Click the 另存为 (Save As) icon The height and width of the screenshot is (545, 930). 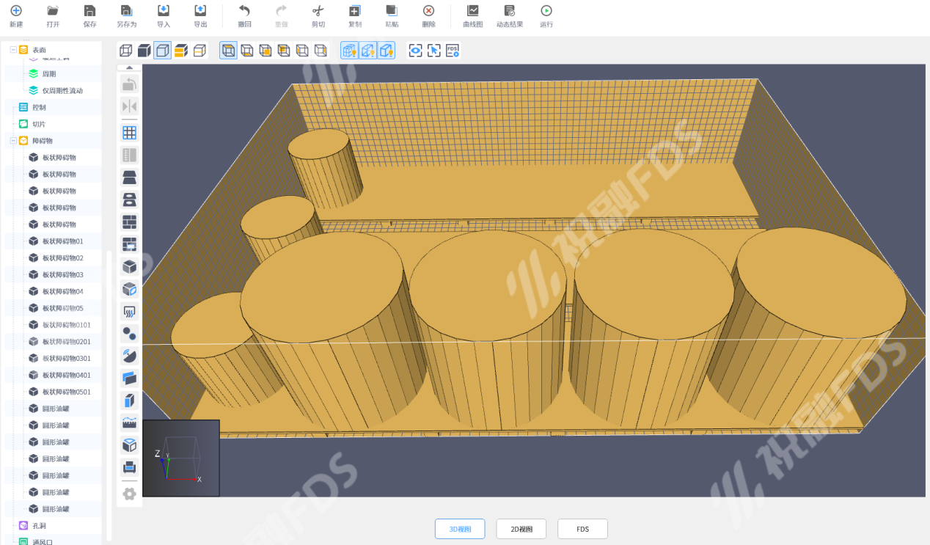pos(126,11)
